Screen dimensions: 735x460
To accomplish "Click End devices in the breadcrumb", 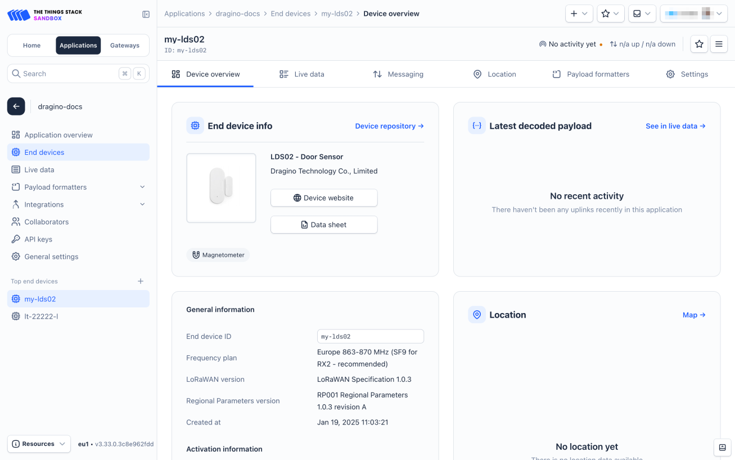I will pyautogui.click(x=291, y=14).
